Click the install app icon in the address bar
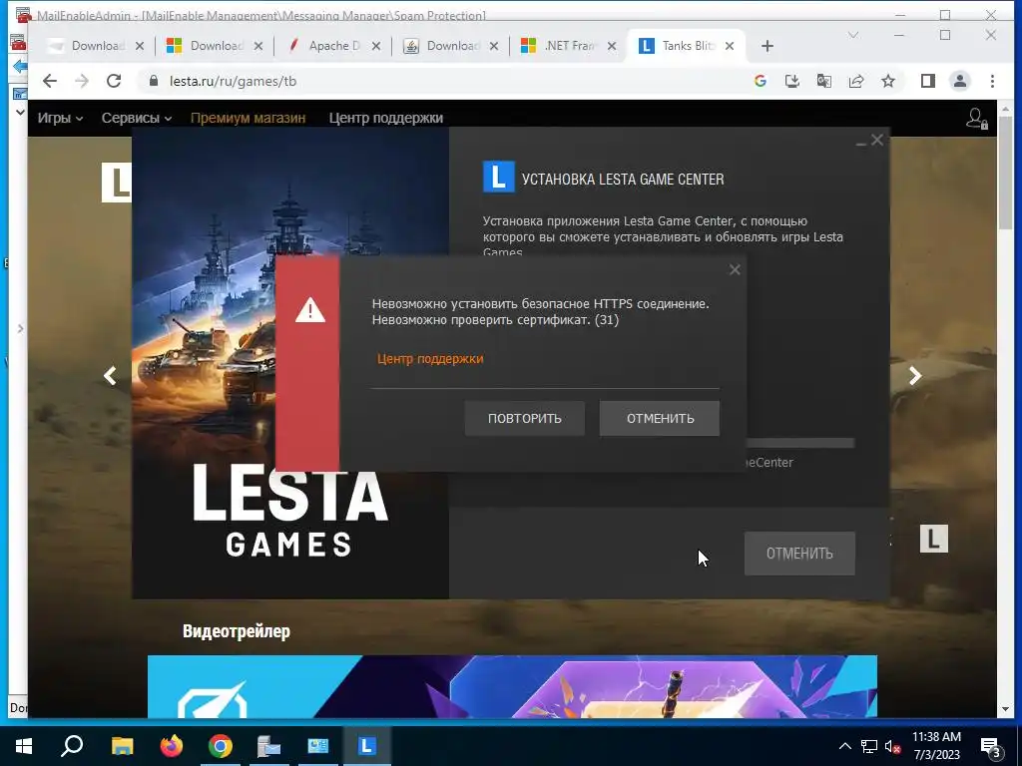1022x766 pixels. click(791, 81)
